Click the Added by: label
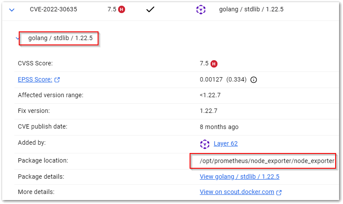This screenshot has height=204, width=343. (x=32, y=143)
